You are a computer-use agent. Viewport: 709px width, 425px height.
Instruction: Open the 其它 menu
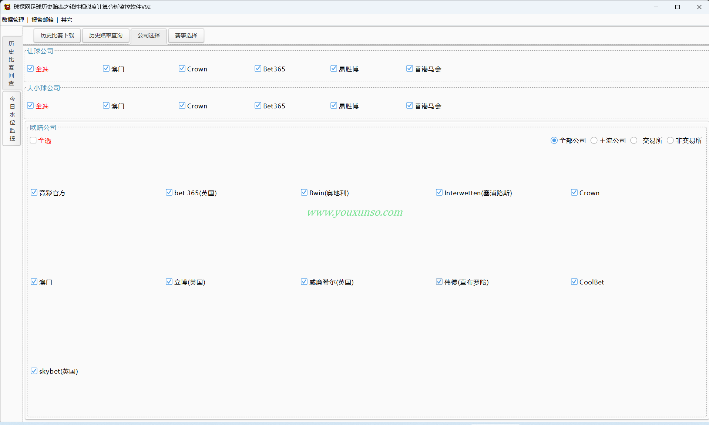(x=67, y=20)
